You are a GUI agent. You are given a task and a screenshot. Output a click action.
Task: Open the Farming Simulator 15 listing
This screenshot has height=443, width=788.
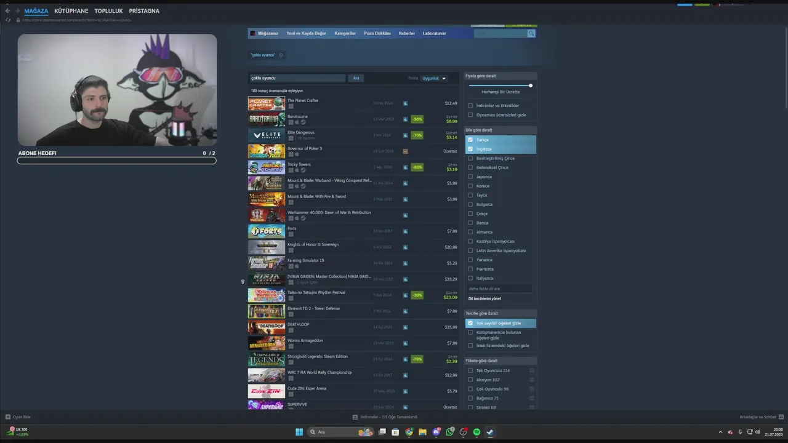point(353,263)
